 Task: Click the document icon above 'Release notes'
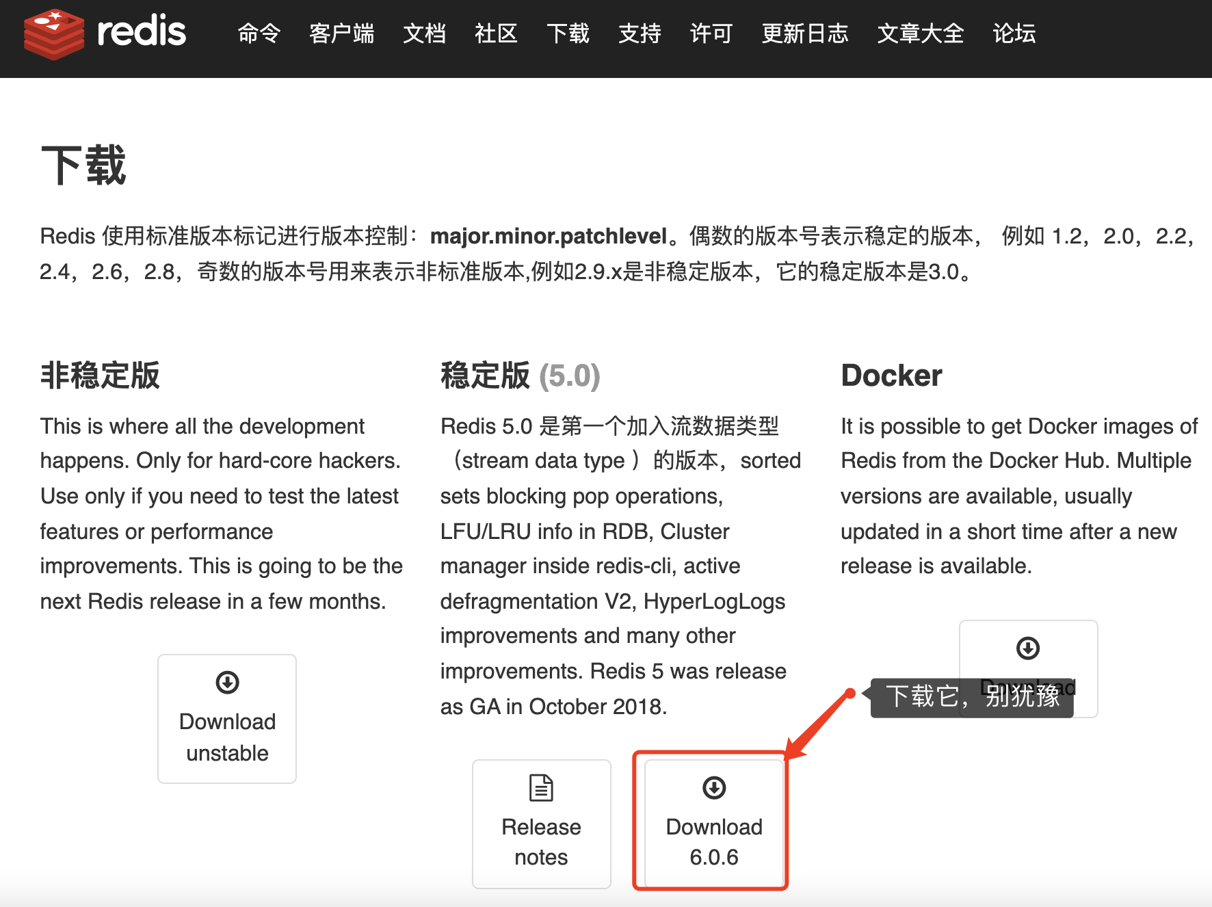[541, 787]
